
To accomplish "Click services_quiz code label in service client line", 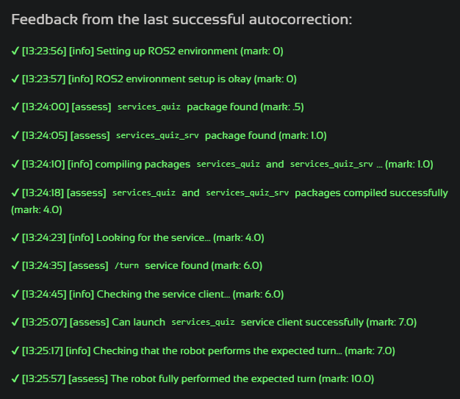I will (203, 323).
